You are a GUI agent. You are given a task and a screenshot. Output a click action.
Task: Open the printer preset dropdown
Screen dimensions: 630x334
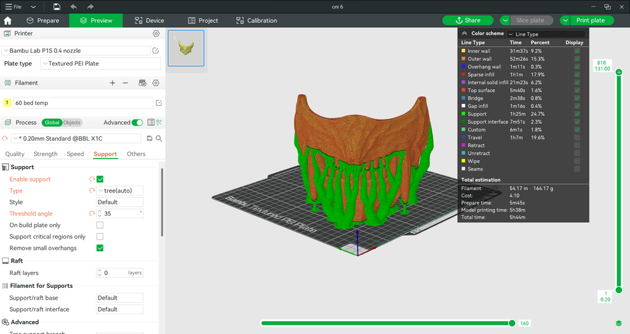point(76,50)
